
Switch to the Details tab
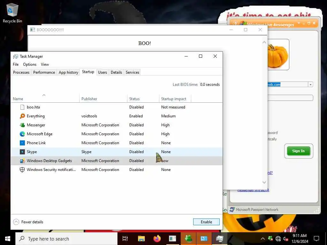[116, 72]
